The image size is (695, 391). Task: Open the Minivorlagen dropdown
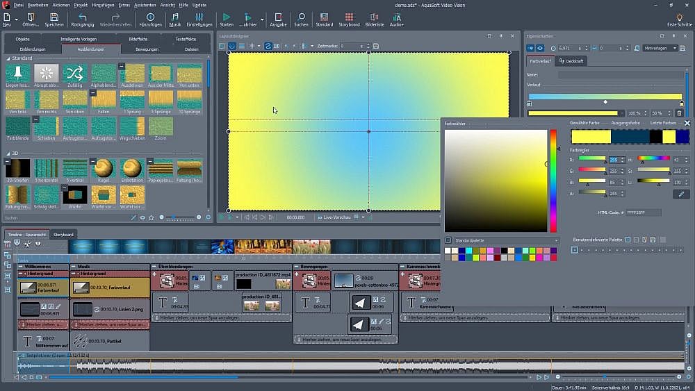660,48
